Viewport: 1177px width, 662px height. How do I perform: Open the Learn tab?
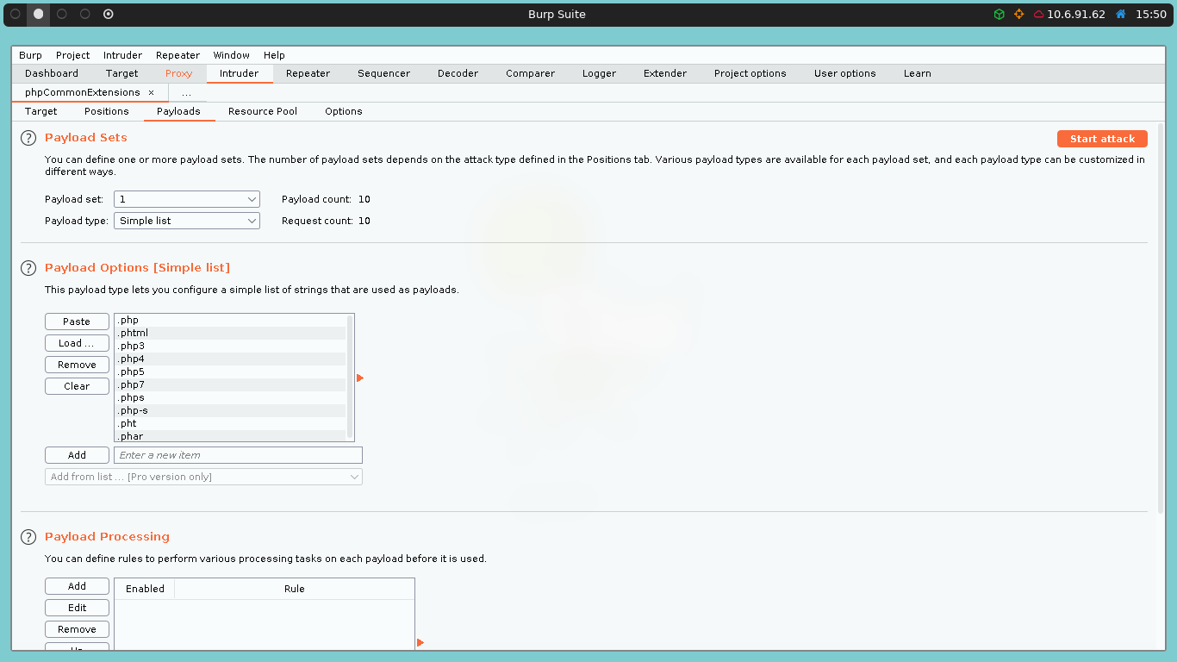click(x=917, y=73)
